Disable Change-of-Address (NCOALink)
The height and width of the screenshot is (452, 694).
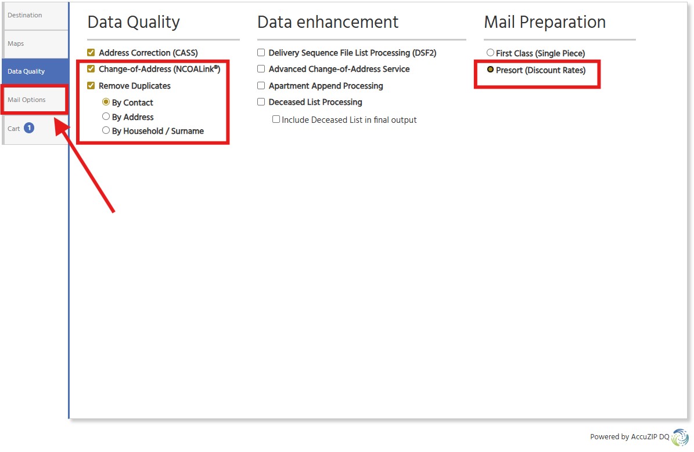pyautogui.click(x=91, y=69)
